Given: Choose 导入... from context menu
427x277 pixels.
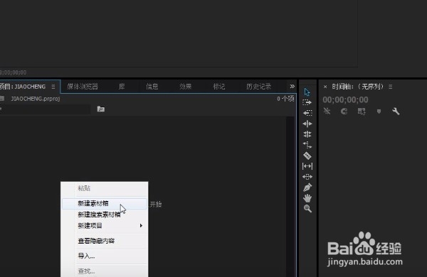Looking at the screenshot, I should point(105,256).
